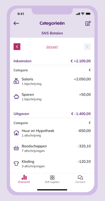This screenshot has width=105, height=201.
Task: Click the SNS Betalen account label
Action: coord(52,33)
